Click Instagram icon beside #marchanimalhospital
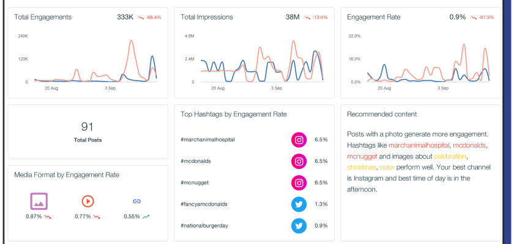The height and width of the screenshot is (244, 514). click(299, 140)
